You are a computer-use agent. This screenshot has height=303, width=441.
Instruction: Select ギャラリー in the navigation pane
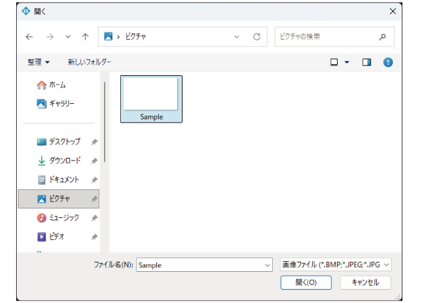[x=55, y=104]
